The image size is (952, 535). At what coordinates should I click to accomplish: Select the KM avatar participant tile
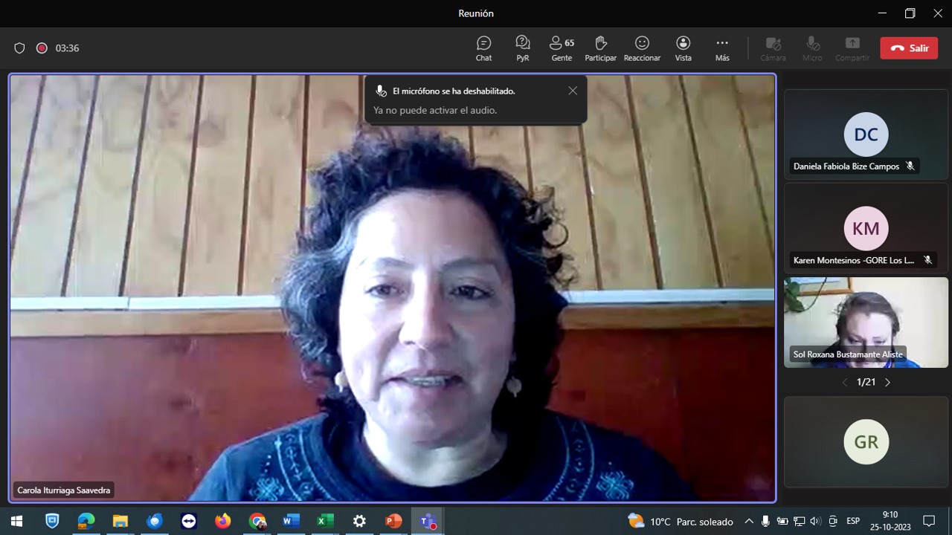[866, 228]
